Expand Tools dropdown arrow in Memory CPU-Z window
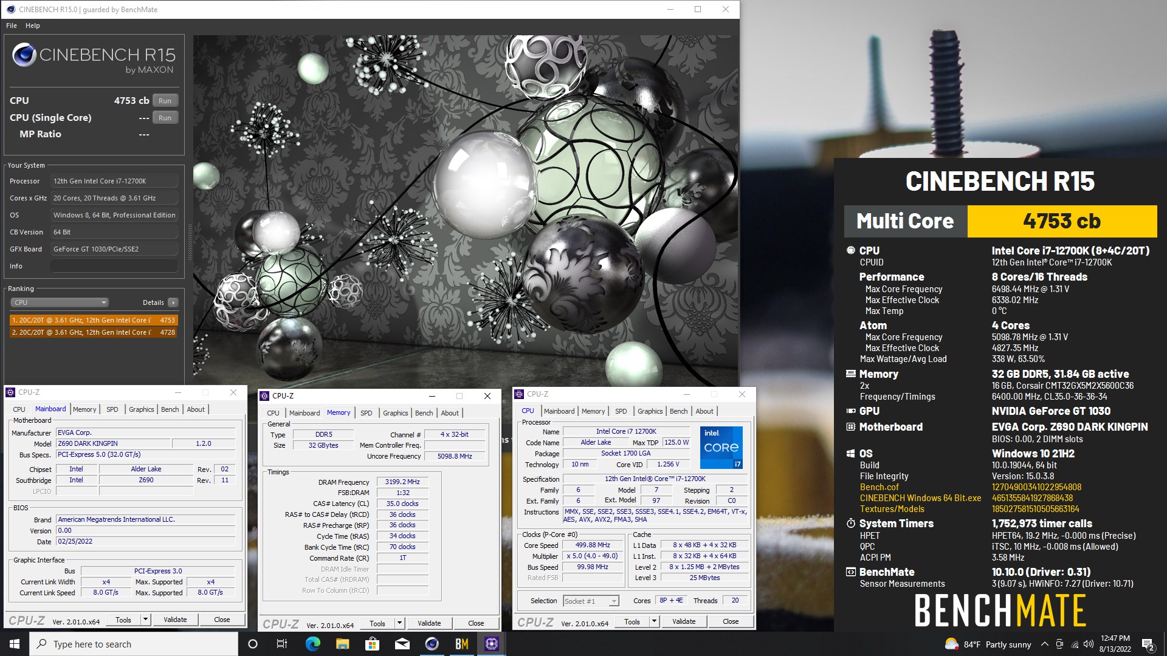 399,623
